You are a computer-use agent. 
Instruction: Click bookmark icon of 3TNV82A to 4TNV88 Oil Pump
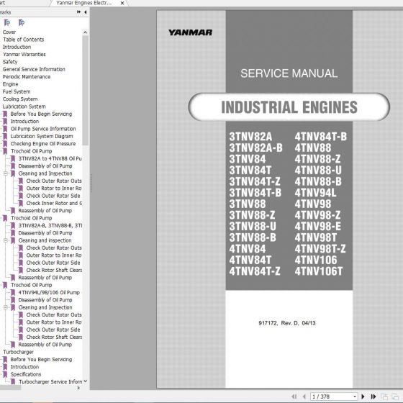[13, 158]
